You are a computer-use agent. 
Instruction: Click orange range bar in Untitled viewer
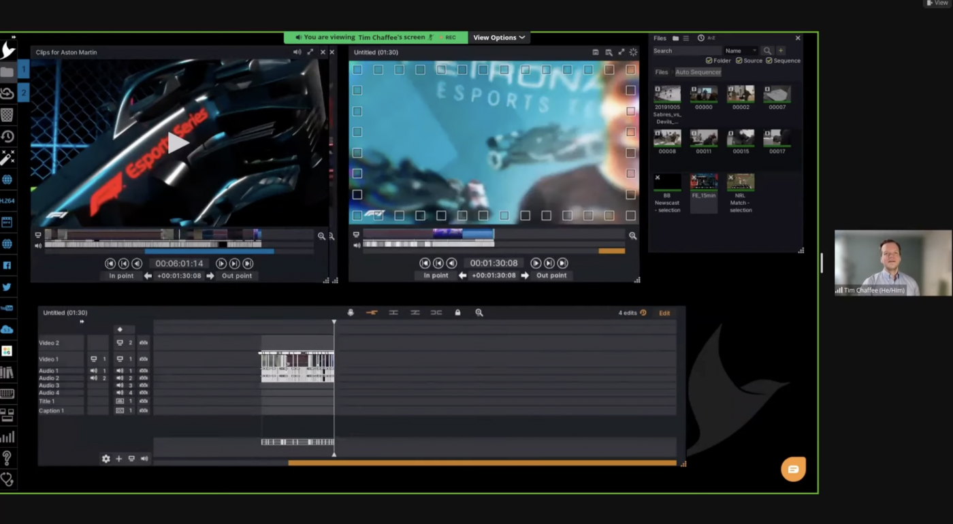[x=611, y=251]
